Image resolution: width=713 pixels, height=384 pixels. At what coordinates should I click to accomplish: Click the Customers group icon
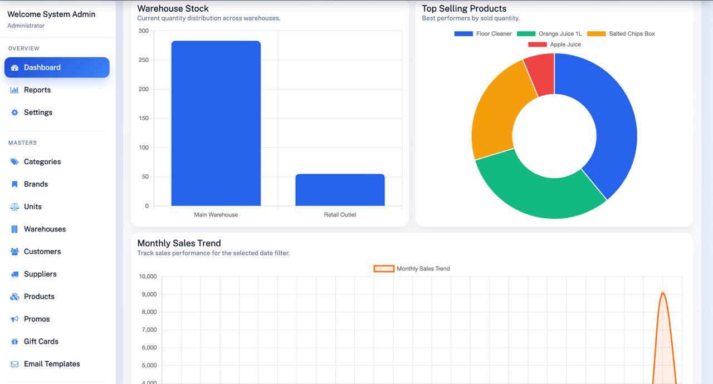coord(13,251)
